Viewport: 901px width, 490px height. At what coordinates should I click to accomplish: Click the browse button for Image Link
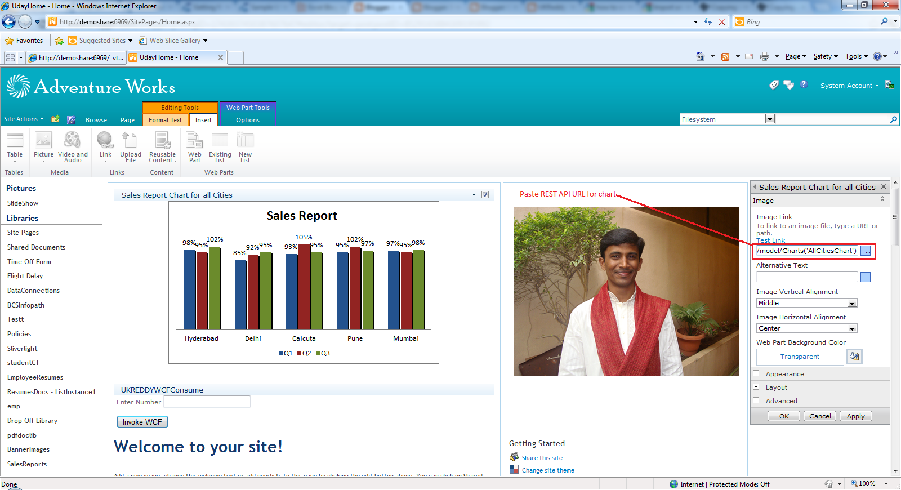pos(866,251)
